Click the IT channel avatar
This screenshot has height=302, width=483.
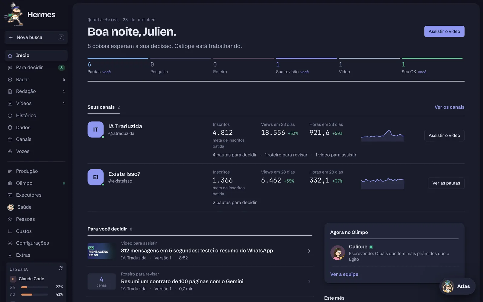tap(95, 130)
